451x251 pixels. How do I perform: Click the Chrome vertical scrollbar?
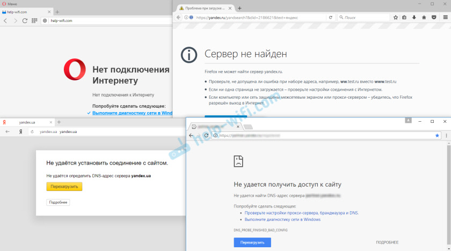tap(448, 195)
